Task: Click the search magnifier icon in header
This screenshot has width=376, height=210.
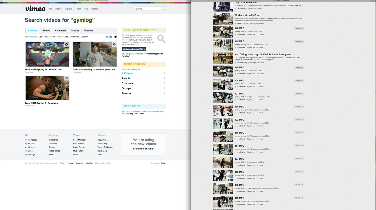Action: tap(164, 9)
